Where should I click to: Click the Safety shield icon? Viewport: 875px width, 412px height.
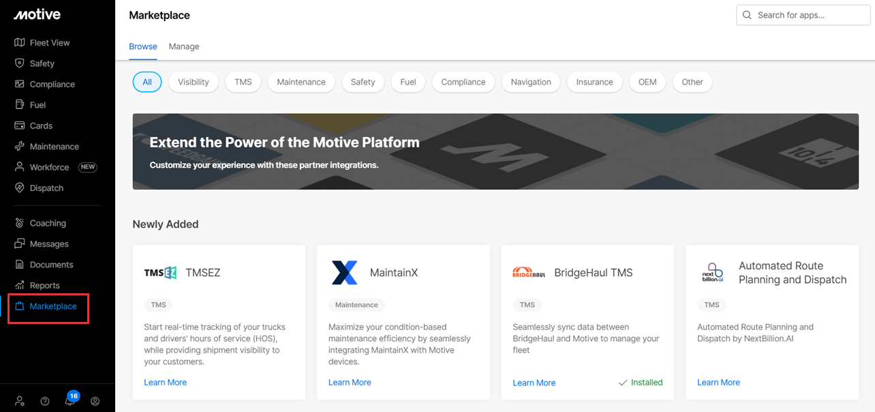19,63
